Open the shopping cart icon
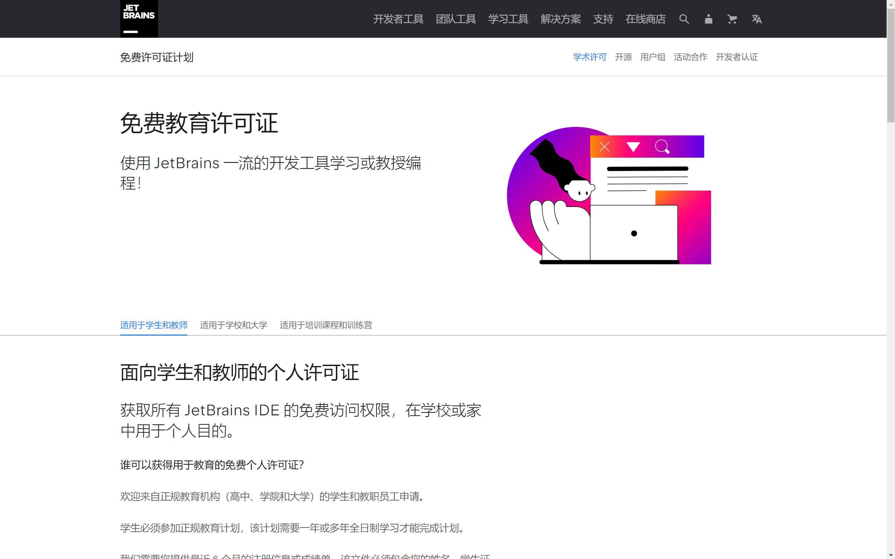The height and width of the screenshot is (559, 895). tap(732, 19)
